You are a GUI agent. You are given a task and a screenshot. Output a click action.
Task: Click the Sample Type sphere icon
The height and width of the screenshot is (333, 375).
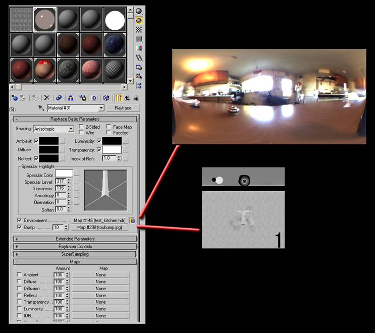139,11
